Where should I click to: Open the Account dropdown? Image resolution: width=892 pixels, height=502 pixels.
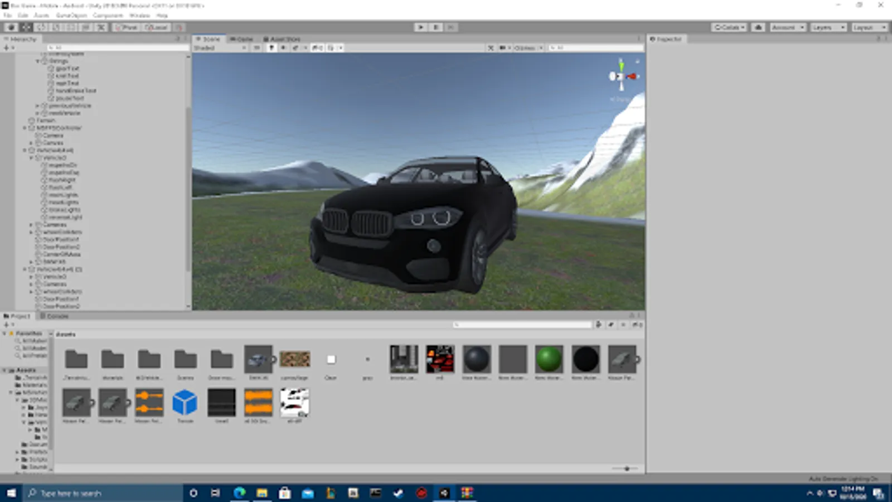(787, 27)
